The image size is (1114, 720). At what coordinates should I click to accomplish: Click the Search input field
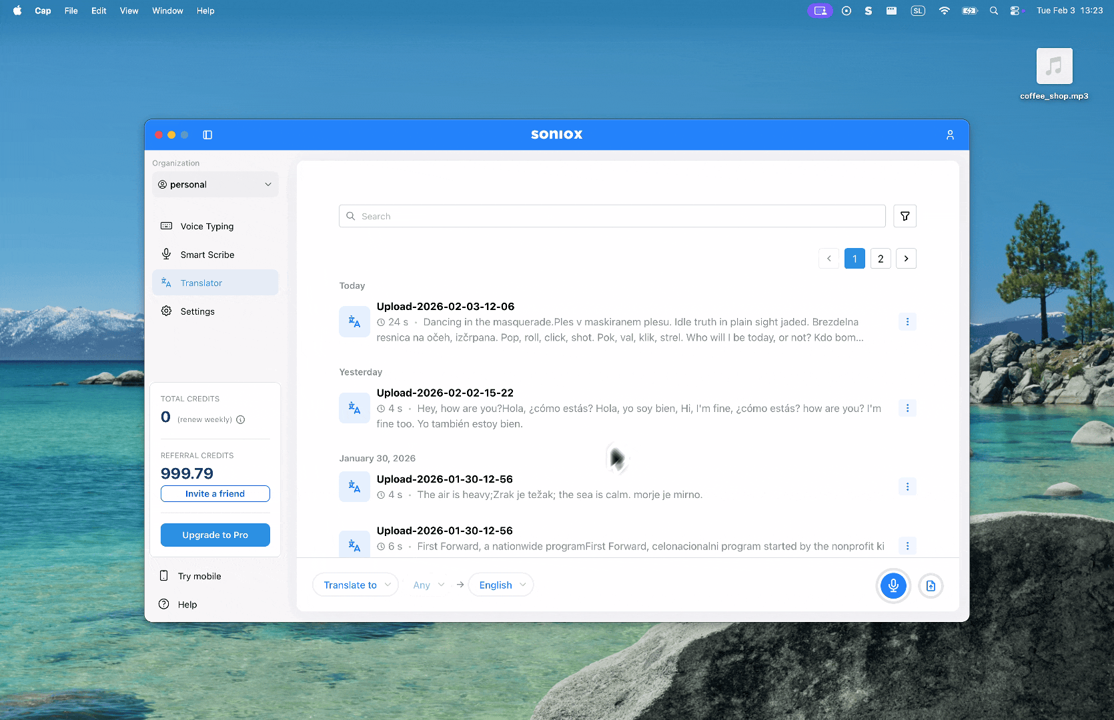(612, 216)
